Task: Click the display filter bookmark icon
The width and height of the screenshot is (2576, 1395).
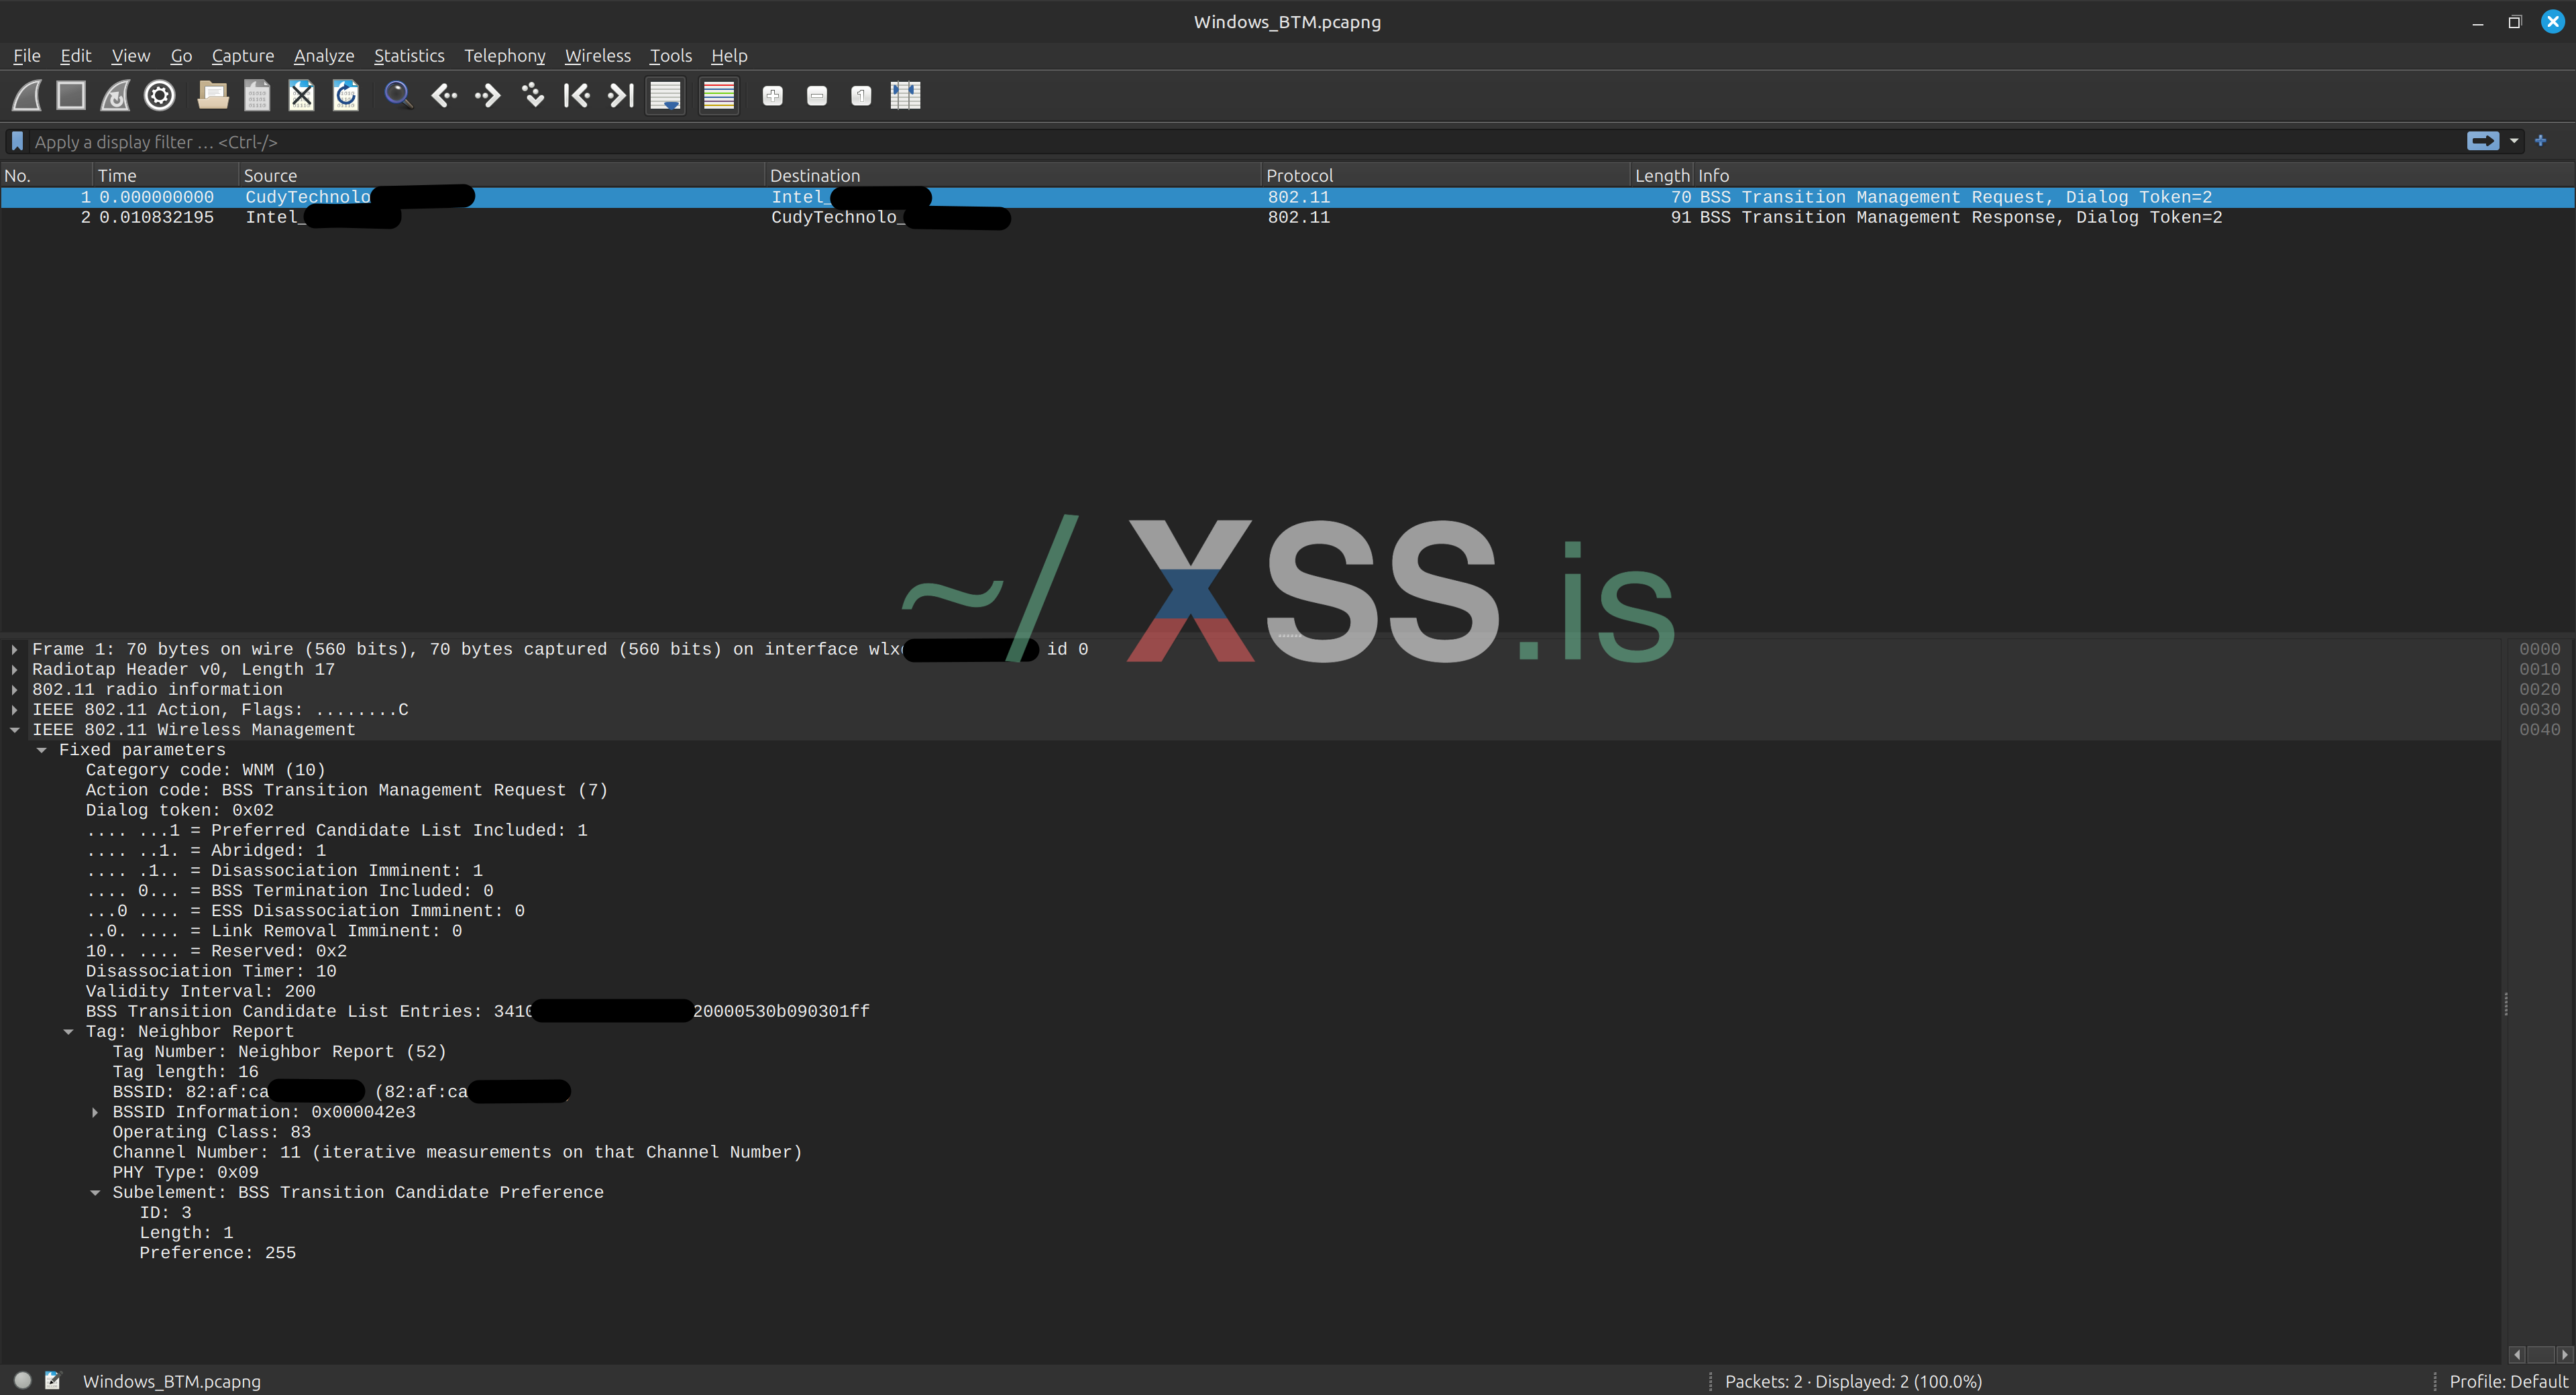Action: pos(17,141)
